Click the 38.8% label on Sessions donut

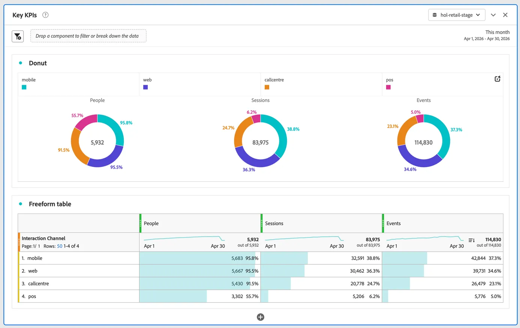293,129
